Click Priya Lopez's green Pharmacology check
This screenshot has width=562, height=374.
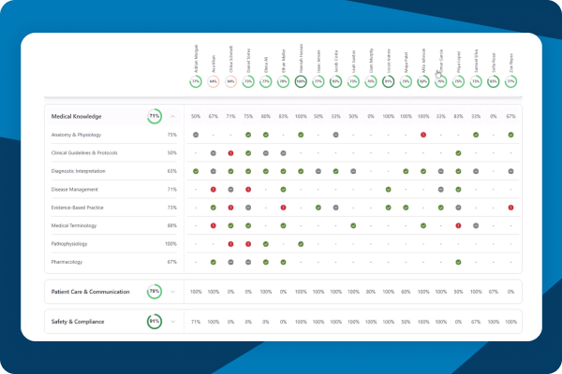coord(458,263)
